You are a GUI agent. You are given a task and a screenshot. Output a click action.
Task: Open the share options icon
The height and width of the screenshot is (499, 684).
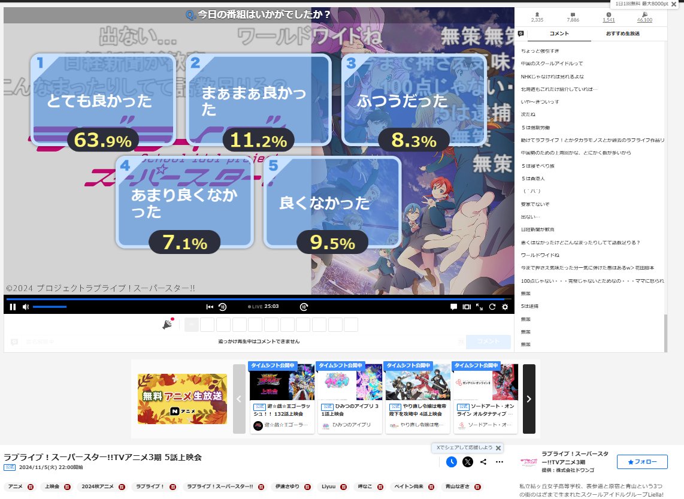[x=483, y=462]
